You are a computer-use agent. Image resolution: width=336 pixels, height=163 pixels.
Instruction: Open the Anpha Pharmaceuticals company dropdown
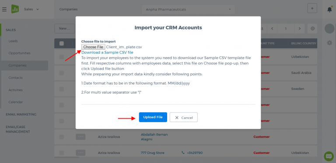coord(188,10)
